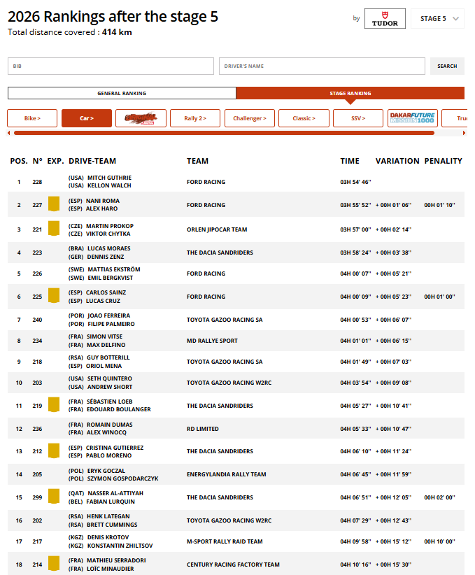Screen dimensions: 475x575
Task: Click driver name Joao Ferreira
Action: (x=109, y=315)
